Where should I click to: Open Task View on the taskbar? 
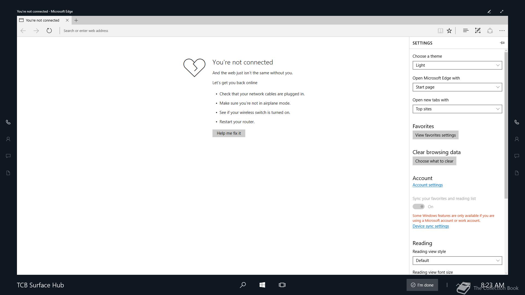click(x=282, y=285)
